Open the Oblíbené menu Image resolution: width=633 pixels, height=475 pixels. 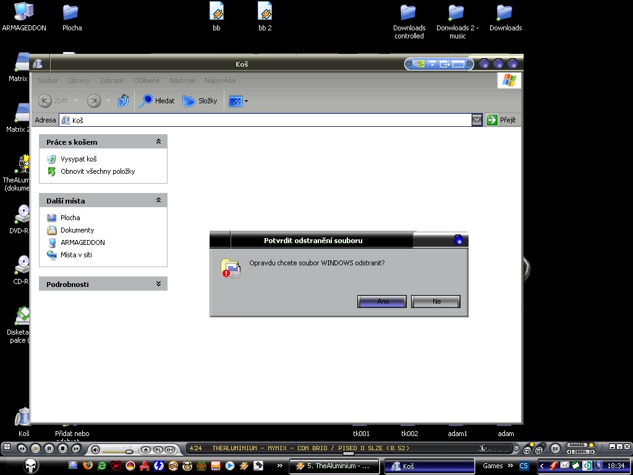147,80
